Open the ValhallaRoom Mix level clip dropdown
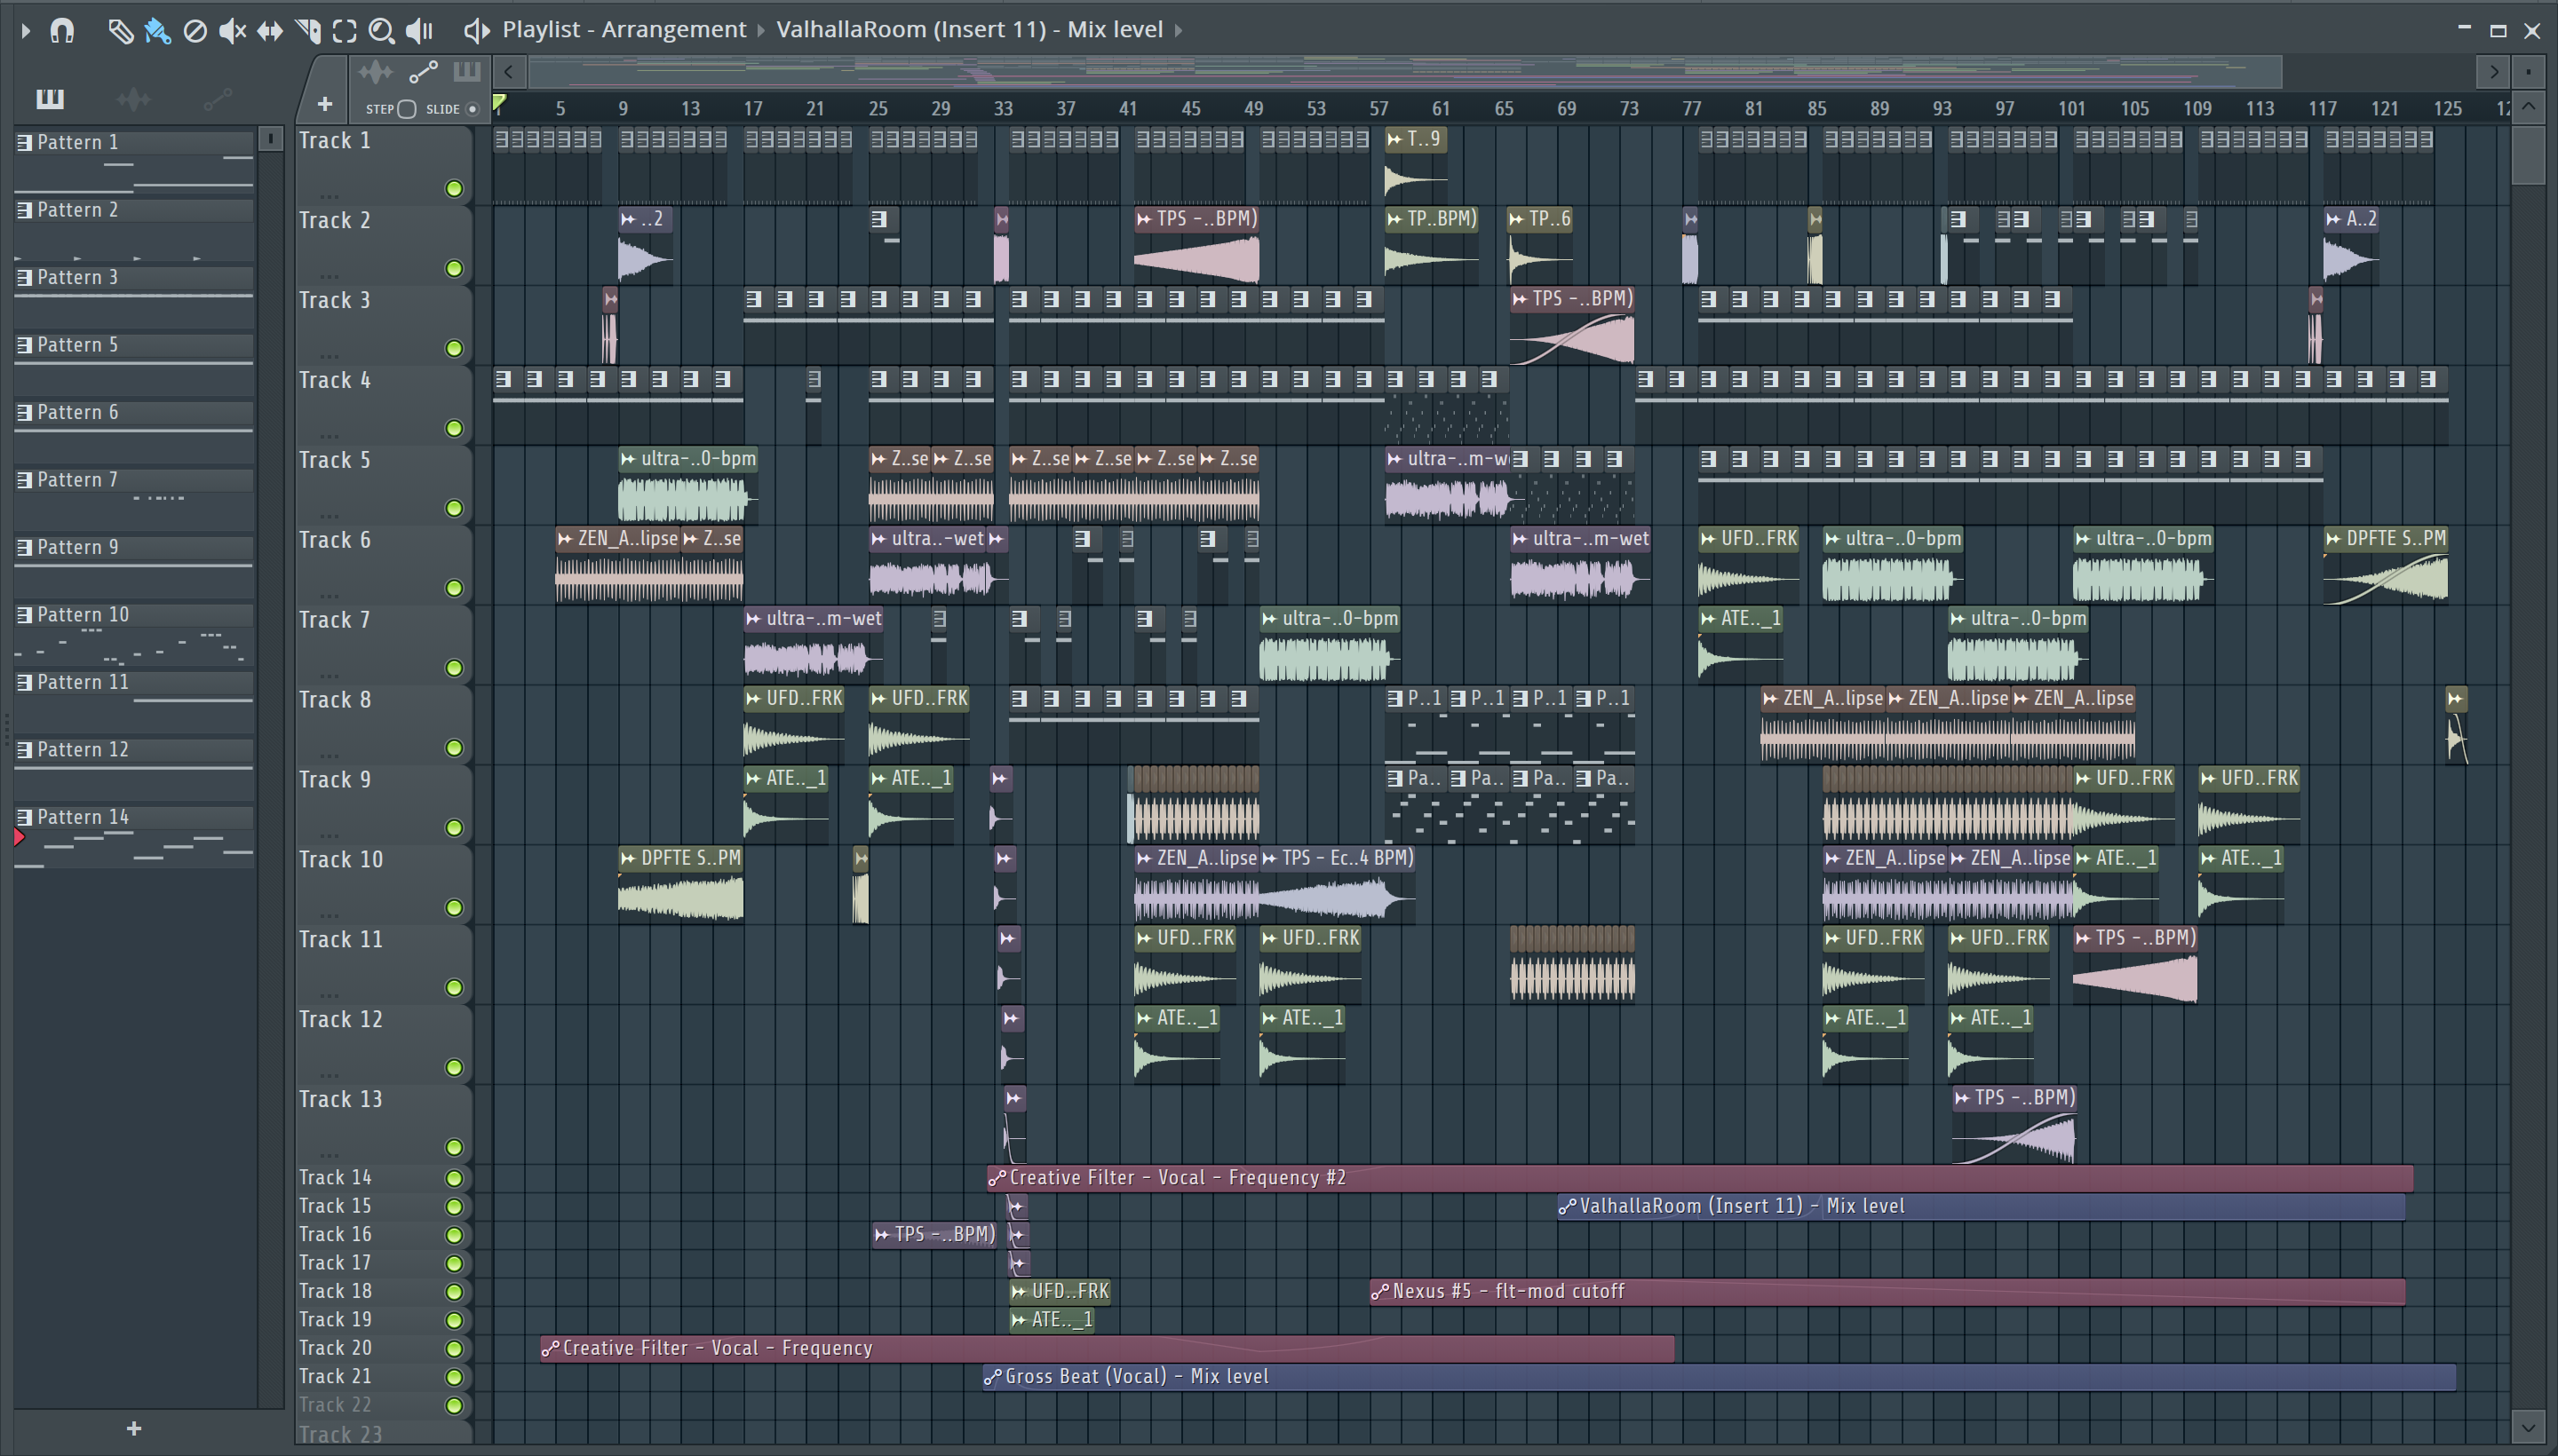 tap(969, 30)
